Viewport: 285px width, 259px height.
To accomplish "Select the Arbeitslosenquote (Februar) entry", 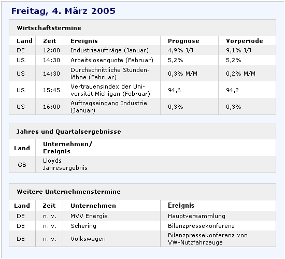I will point(112,60).
